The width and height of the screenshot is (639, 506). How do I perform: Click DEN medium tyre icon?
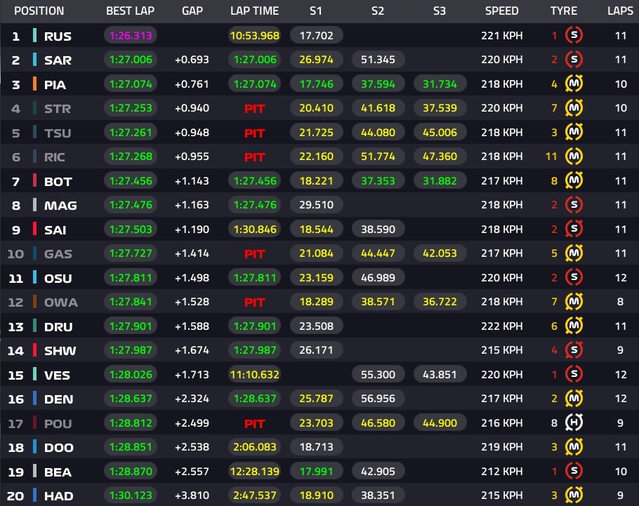[574, 398]
